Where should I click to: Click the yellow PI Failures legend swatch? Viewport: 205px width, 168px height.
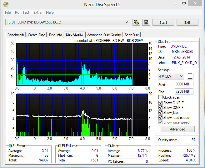click(60, 146)
